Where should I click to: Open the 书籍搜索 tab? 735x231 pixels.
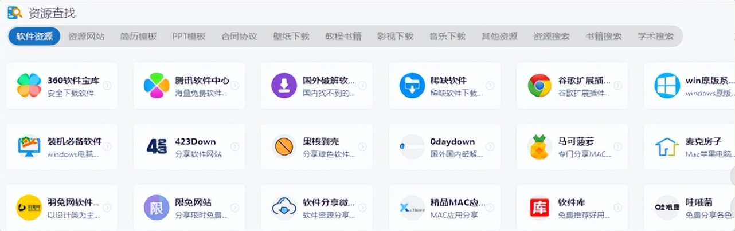(603, 36)
